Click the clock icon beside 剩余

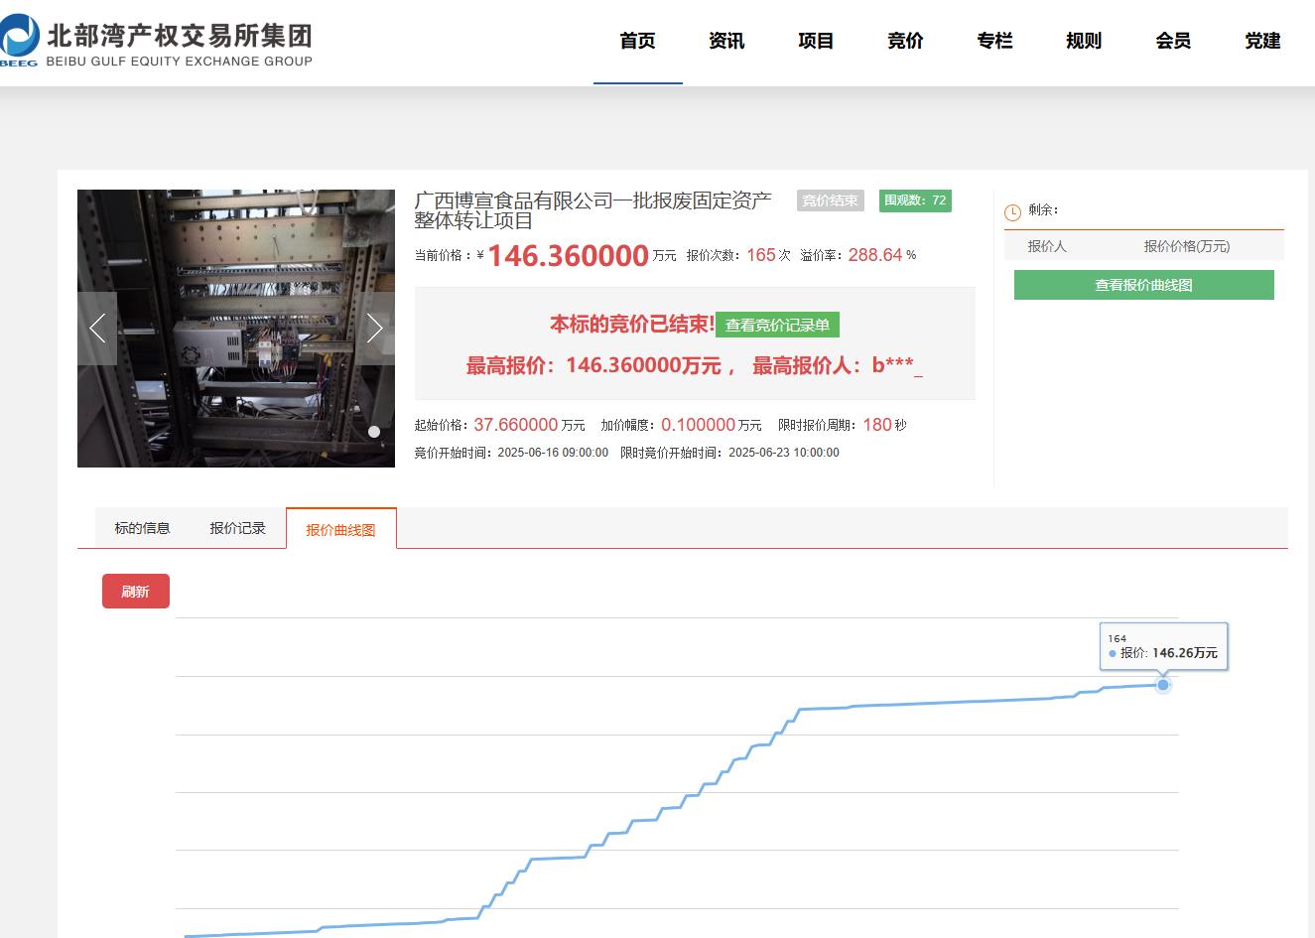(x=1013, y=212)
